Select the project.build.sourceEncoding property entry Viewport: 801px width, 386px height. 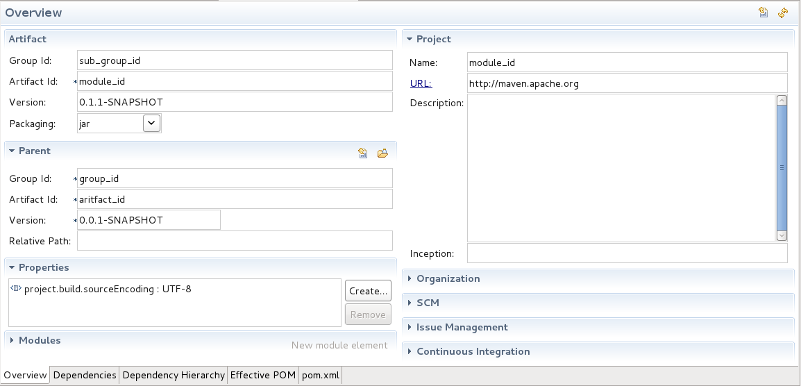(107, 289)
